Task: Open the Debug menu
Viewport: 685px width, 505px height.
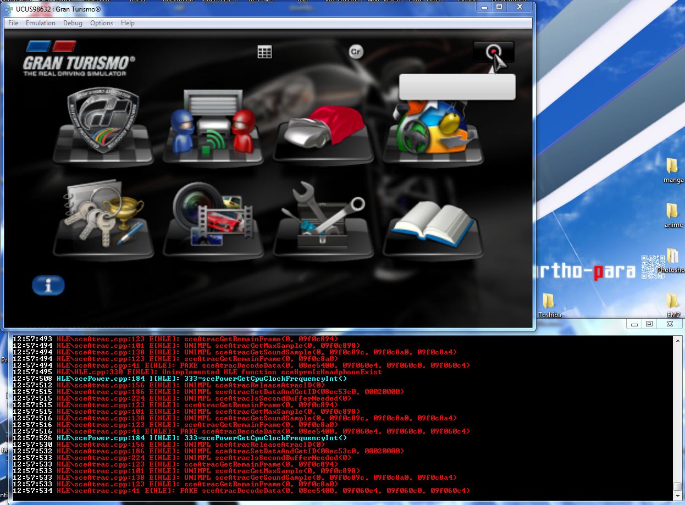Action: 73,23
